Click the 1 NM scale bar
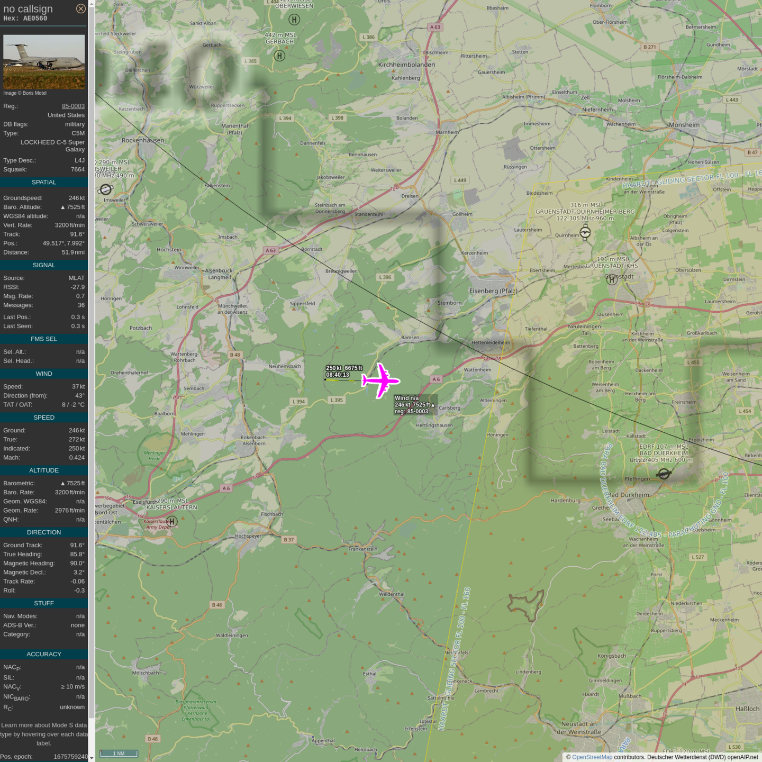This screenshot has height=762, width=762. pos(119,754)
